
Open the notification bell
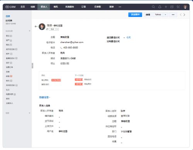[x=160, y=7]
